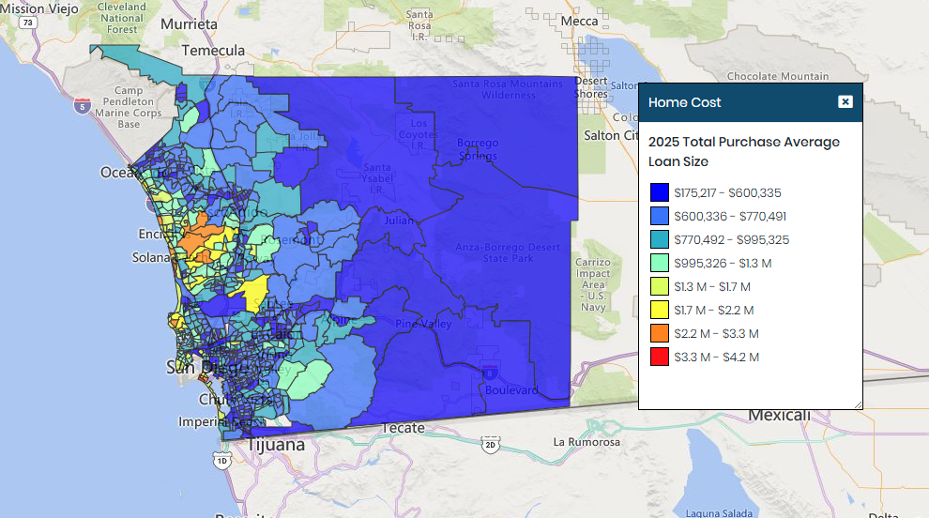The image size is (929, 518).
Task: Click the Carrizo Impact Area label
Action: 593,284
